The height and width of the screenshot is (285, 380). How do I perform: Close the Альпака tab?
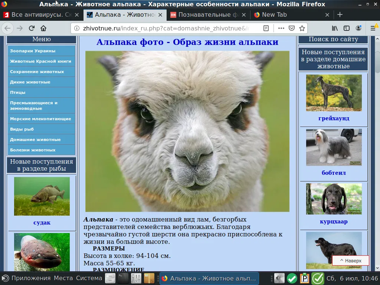[x=160, y=15]
